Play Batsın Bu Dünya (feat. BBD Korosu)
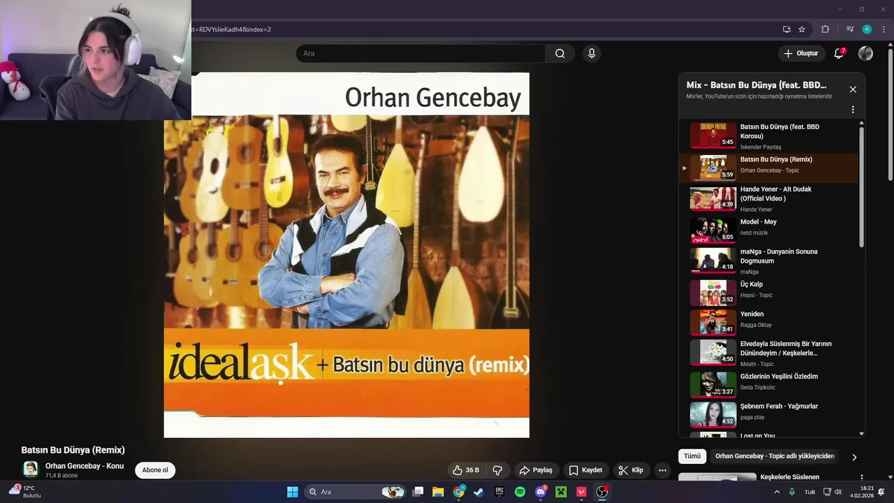 click(768, 136)
